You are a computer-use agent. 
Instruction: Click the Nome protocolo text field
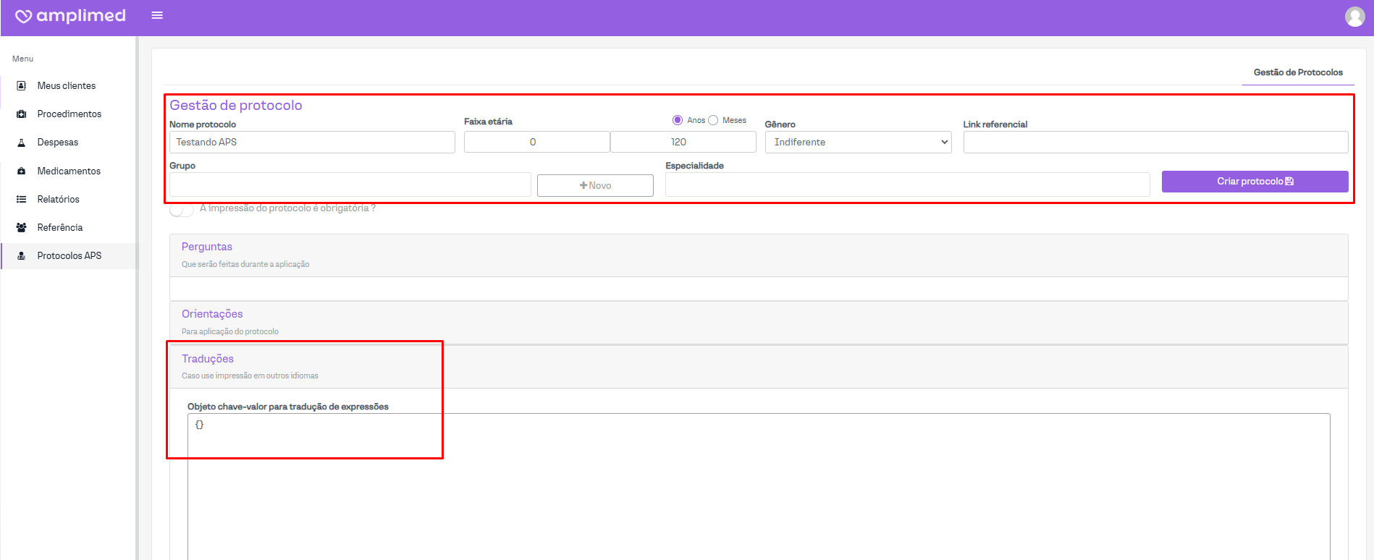click(x=312, y=143)
